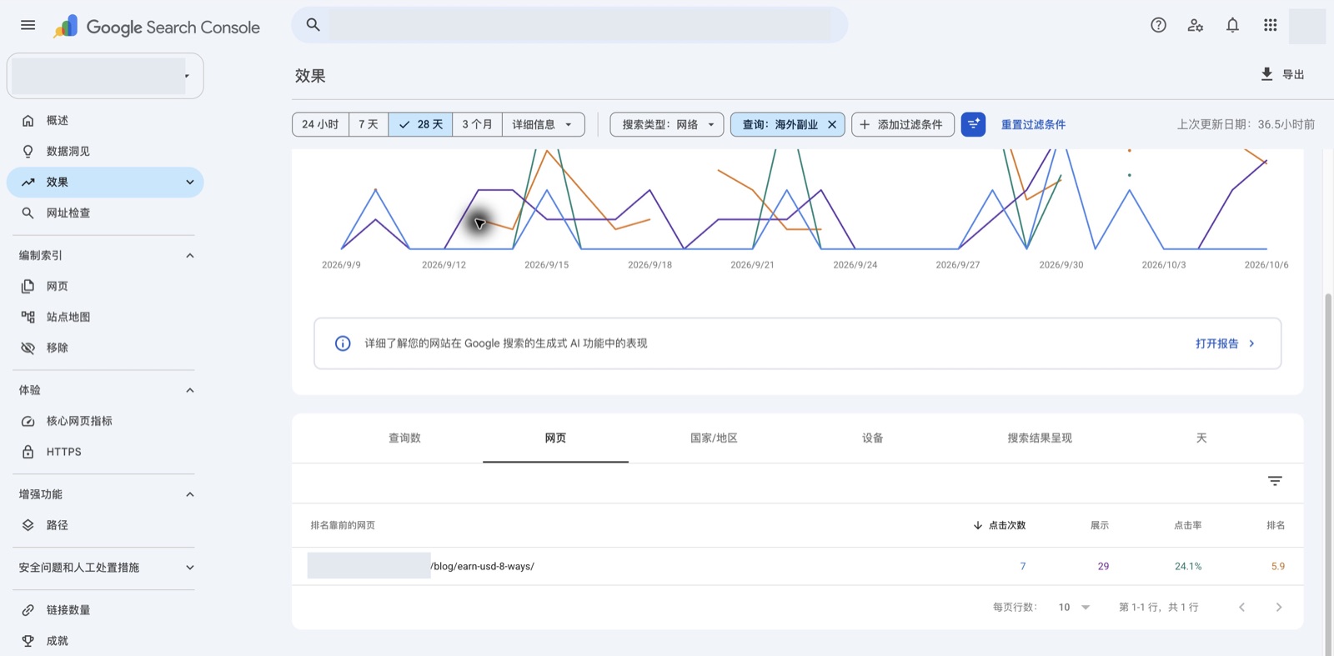The height and width of the screenshot is (656, 1334).
Task: Open the hamburger main menu
Action: (28, 25)
